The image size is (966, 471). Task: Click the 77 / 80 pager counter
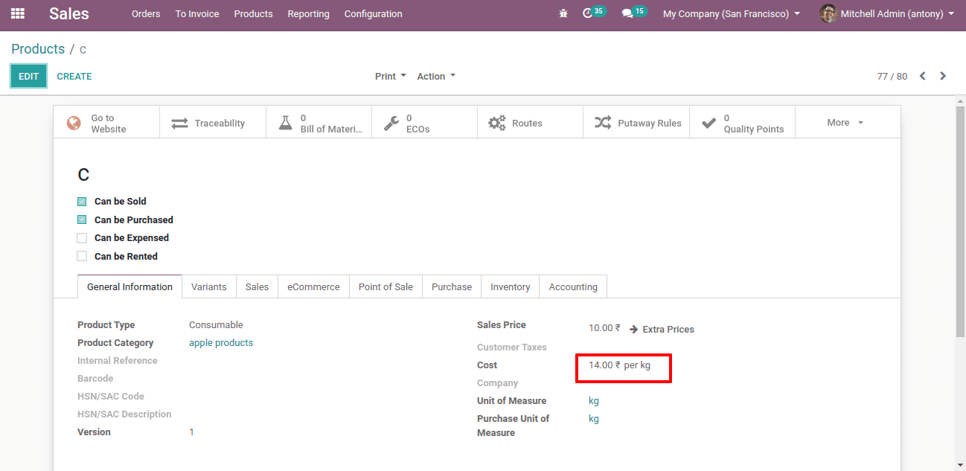(892, 76)
